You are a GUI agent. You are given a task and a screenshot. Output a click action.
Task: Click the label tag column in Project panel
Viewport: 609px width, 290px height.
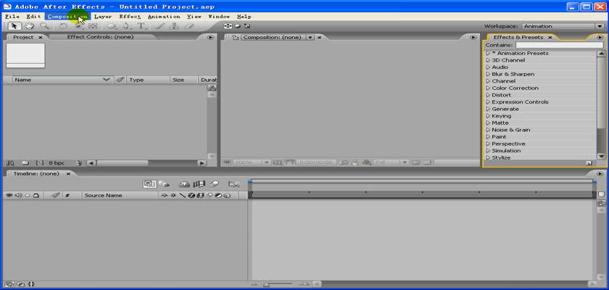point(120,80)
